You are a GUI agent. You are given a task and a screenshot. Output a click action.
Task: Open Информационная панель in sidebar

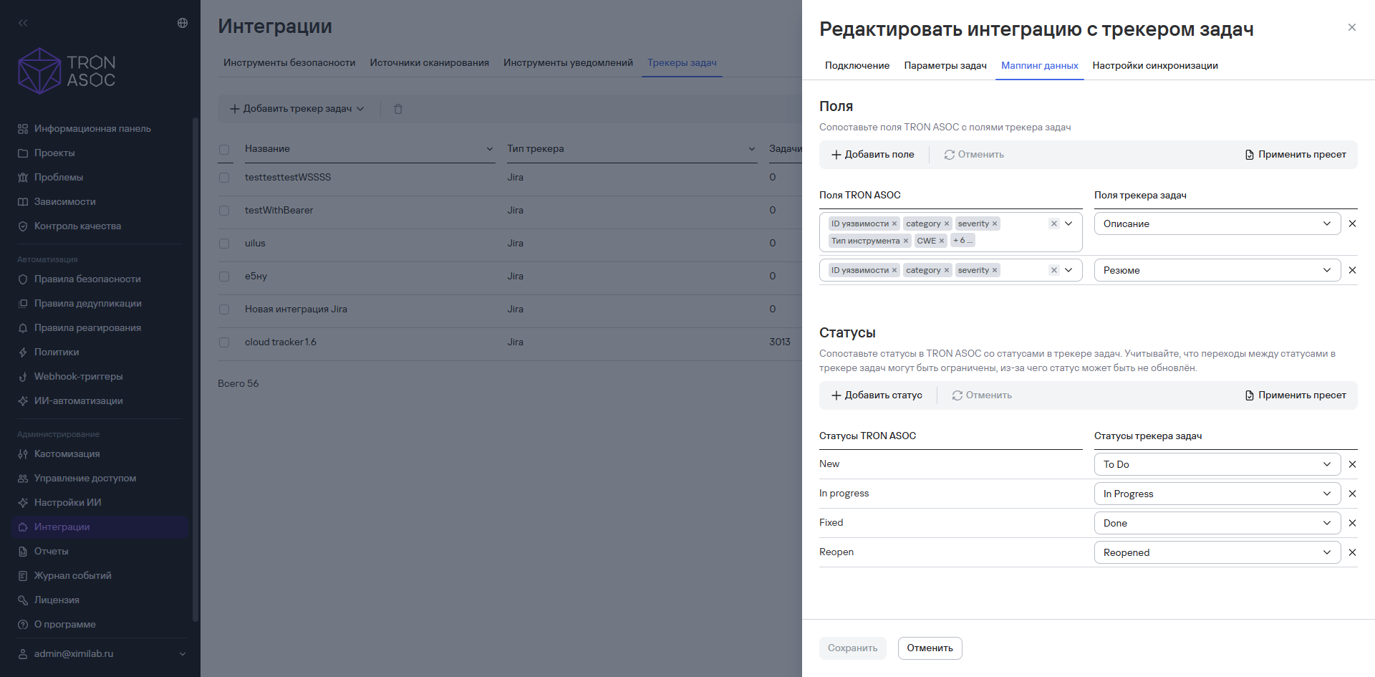point(92,129)
